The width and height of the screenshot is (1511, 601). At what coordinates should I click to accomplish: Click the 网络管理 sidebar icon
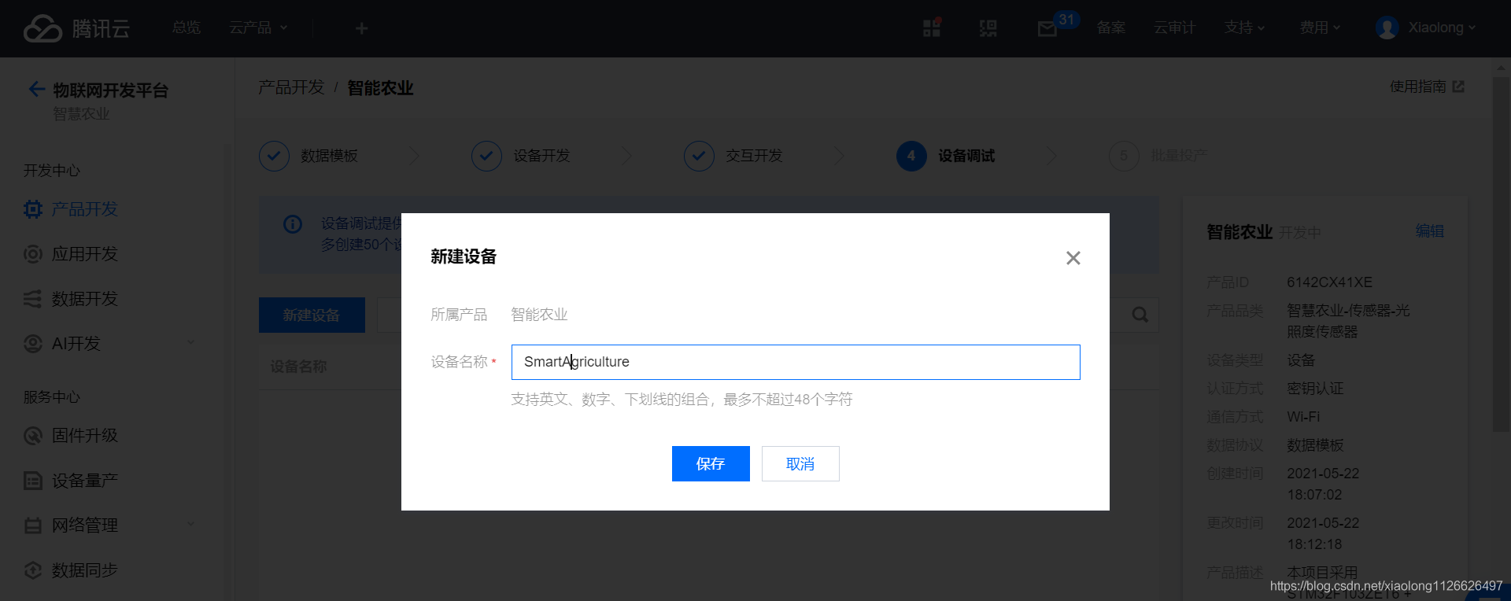[33, 525]
